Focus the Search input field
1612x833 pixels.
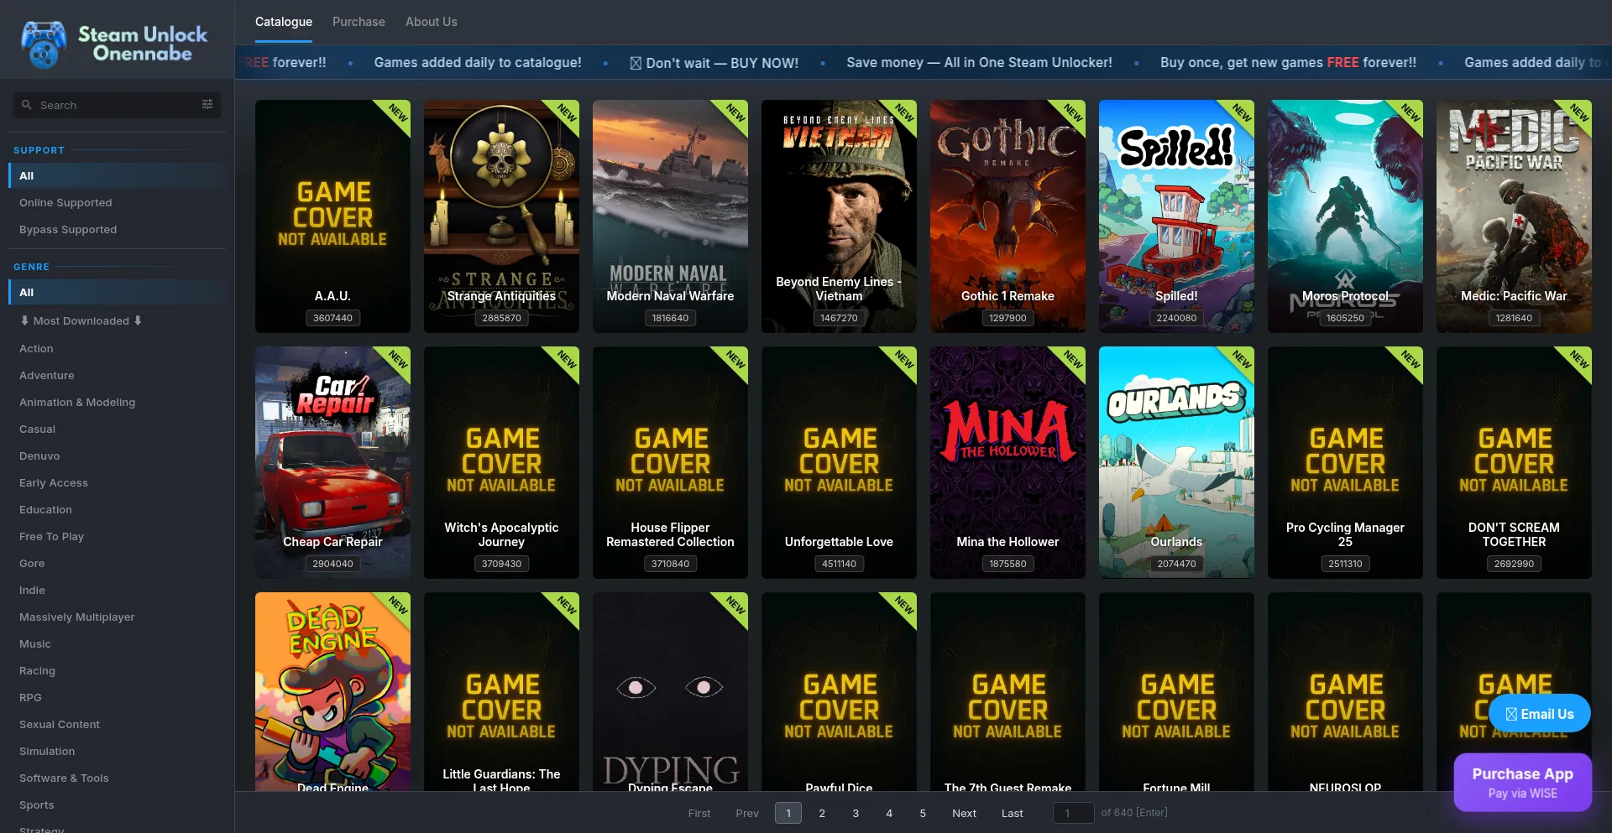point(117,105)
